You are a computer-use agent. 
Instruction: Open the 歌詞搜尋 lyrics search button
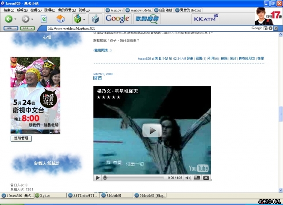click(147, 19)
